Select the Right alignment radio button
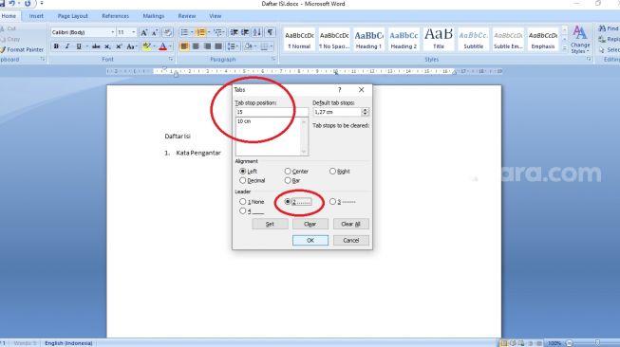The height and width of the screenshot is (347, 620). coord(332,171)
